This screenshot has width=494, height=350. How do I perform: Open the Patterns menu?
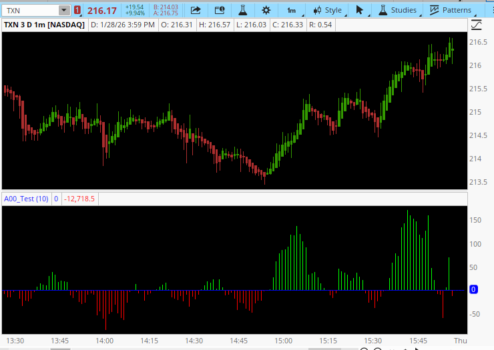(x=450, y=10)
